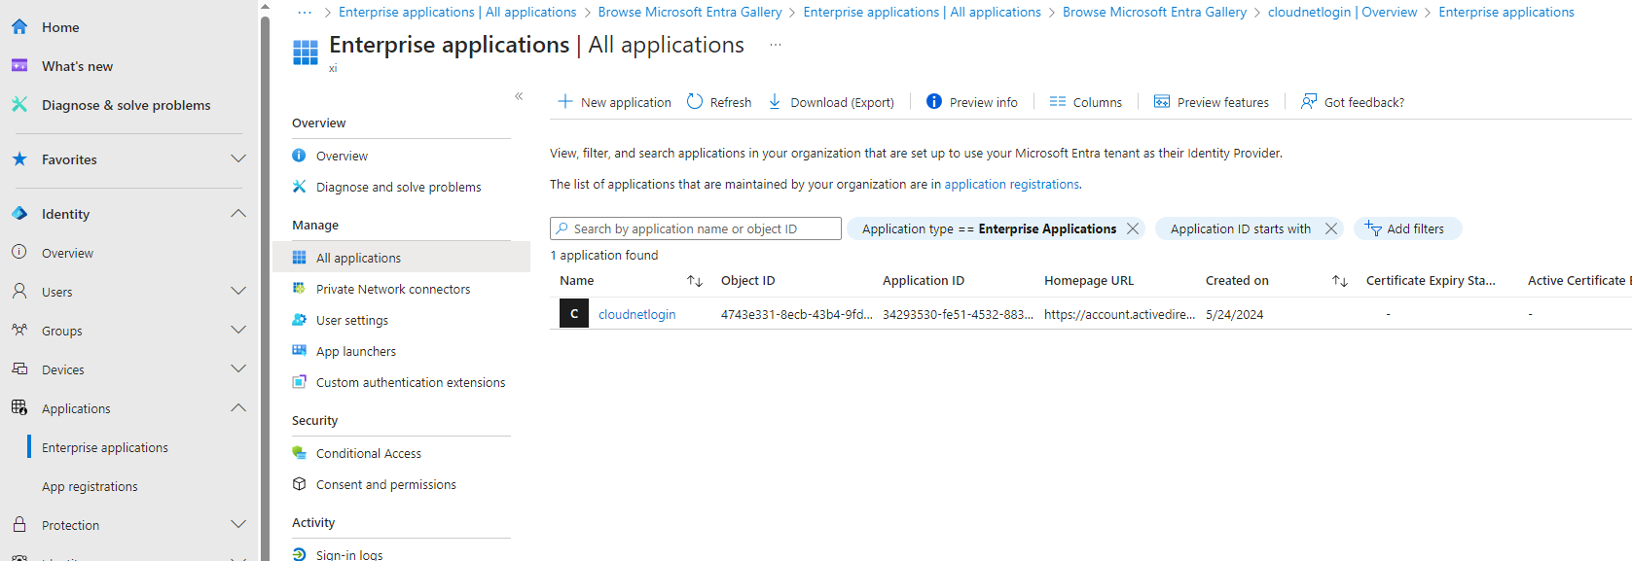Collapse the Applications section chevron
This screenshot has width=1632, height=561.
(x=238, y=407)
